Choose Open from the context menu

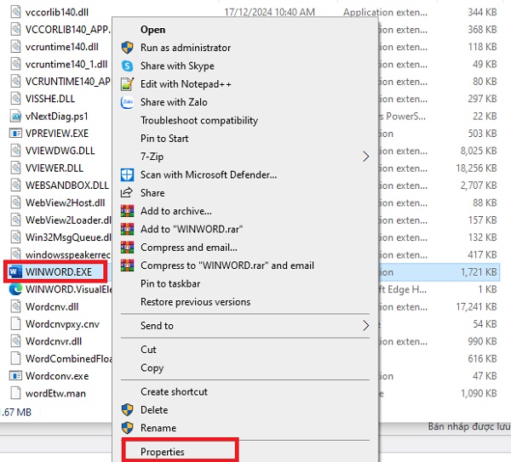(152, 30)
